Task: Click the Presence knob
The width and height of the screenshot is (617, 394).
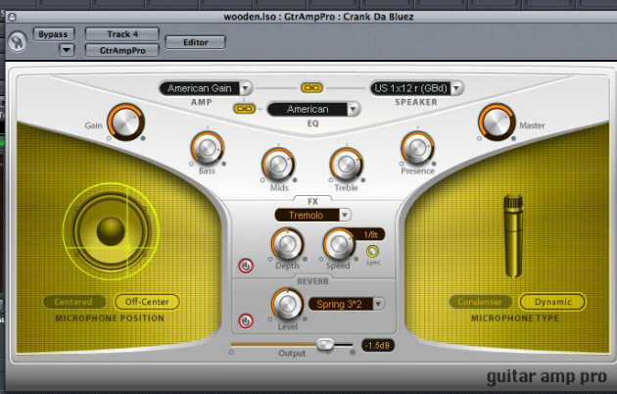Action: (417, 148)
